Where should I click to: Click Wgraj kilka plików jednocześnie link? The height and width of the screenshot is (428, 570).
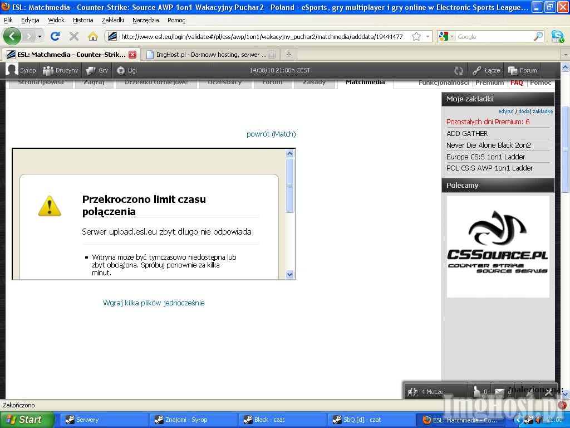154,303
